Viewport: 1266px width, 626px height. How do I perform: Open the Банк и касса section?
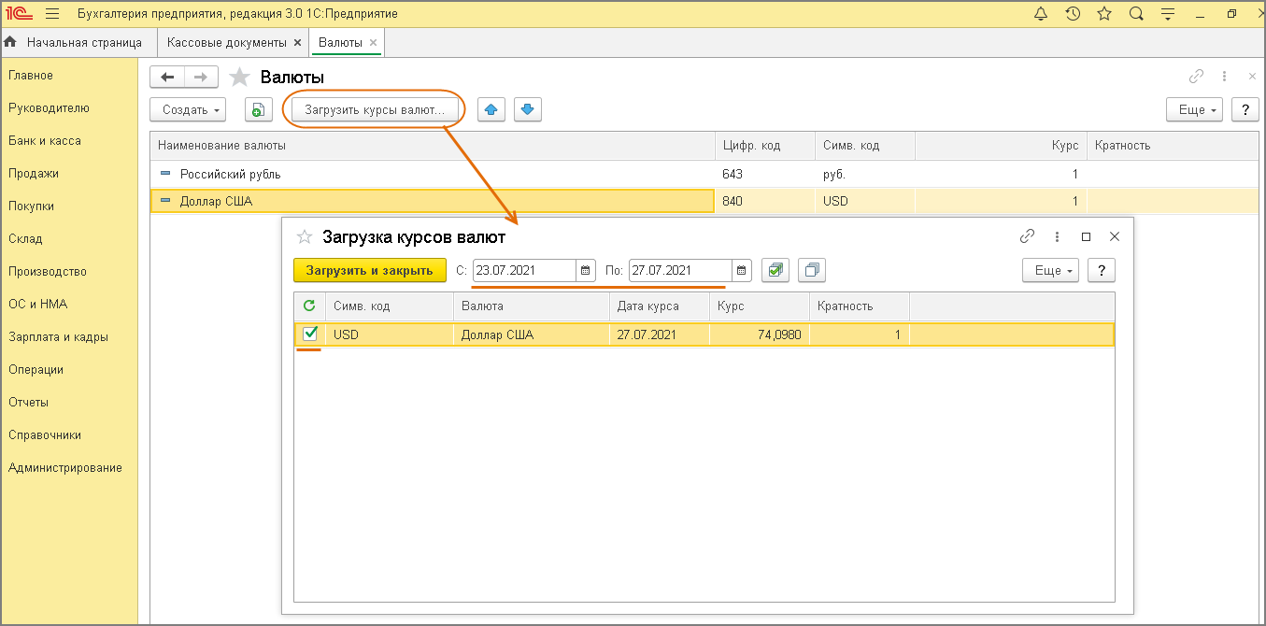(45, 140)
